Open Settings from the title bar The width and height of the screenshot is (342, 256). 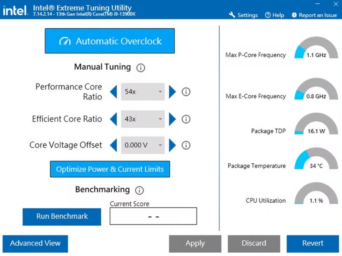tap(243, 15)
